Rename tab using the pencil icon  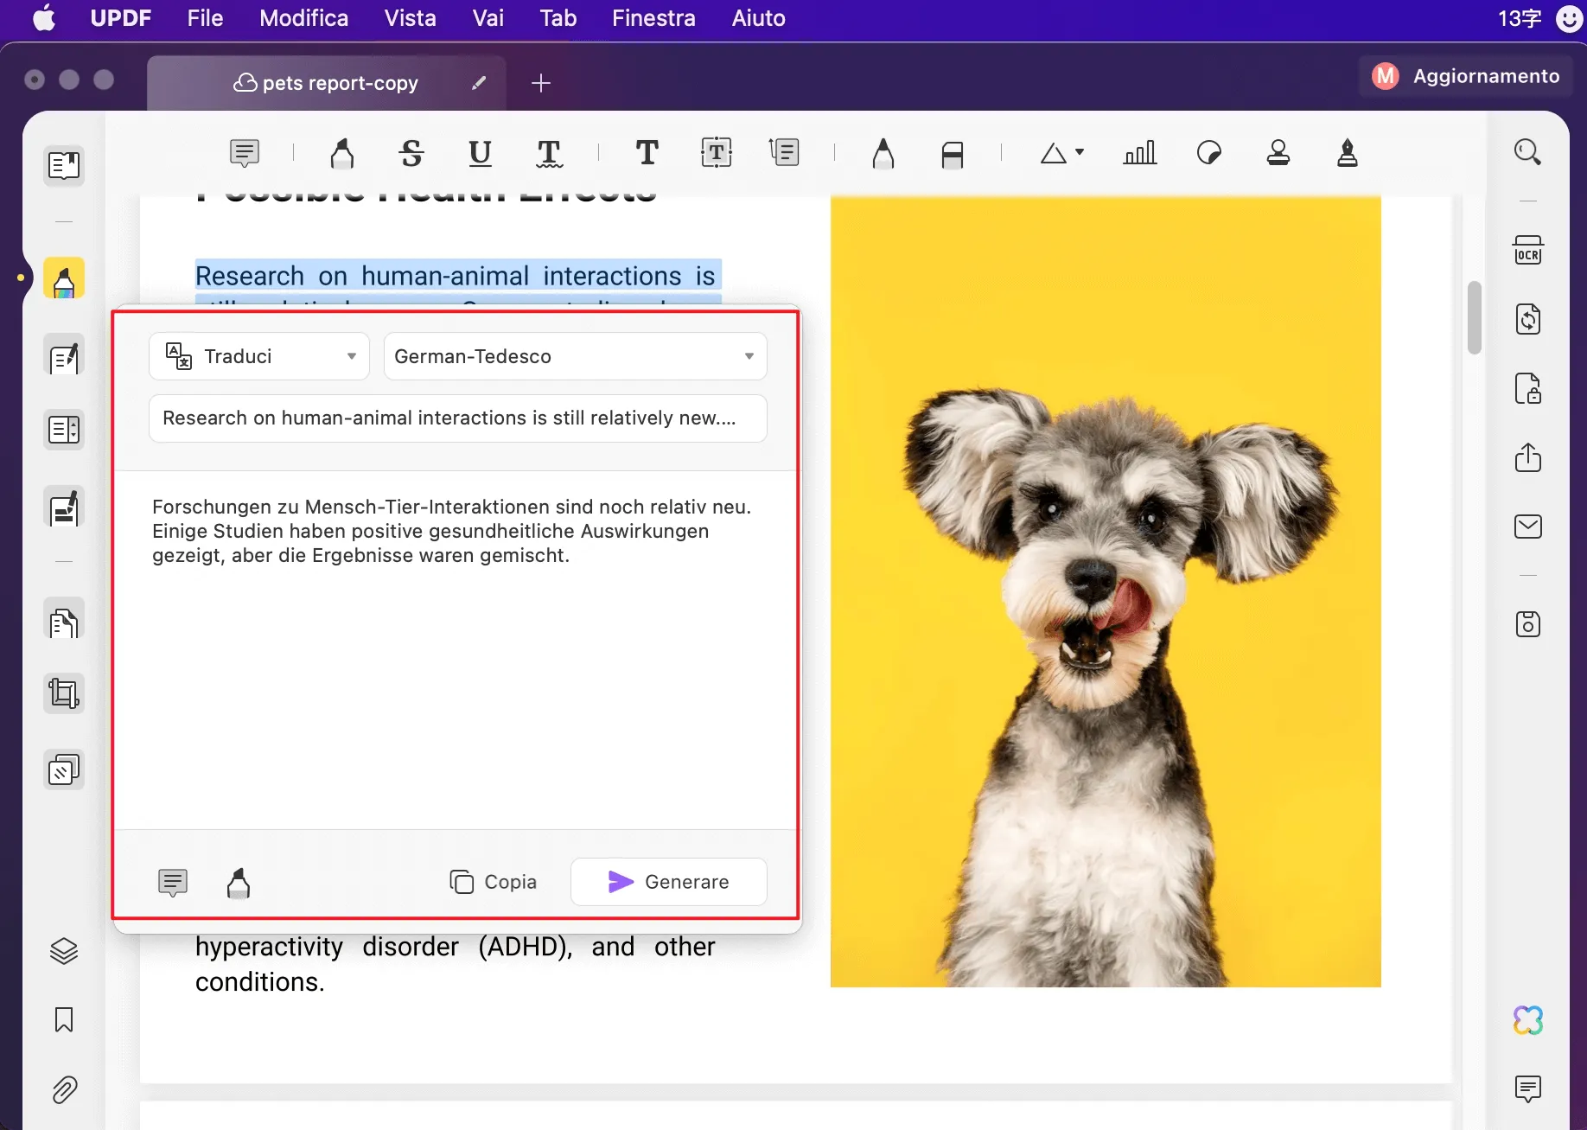point(479,83)
